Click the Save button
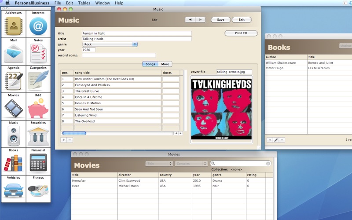The width and height of the screenshot is (352, 220). pos(220,20)
